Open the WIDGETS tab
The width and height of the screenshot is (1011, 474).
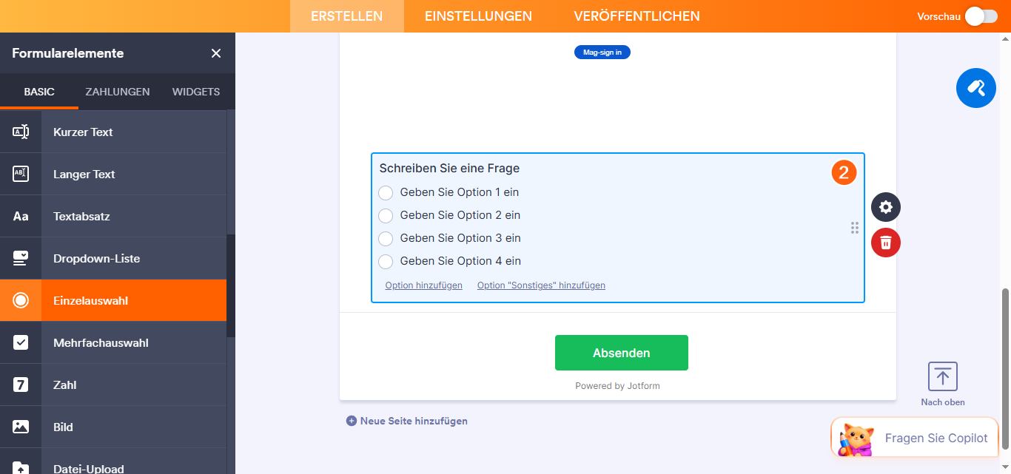coord(195,91)
